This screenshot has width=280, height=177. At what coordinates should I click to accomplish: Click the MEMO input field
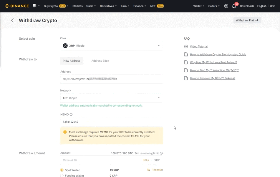(111, 122)
